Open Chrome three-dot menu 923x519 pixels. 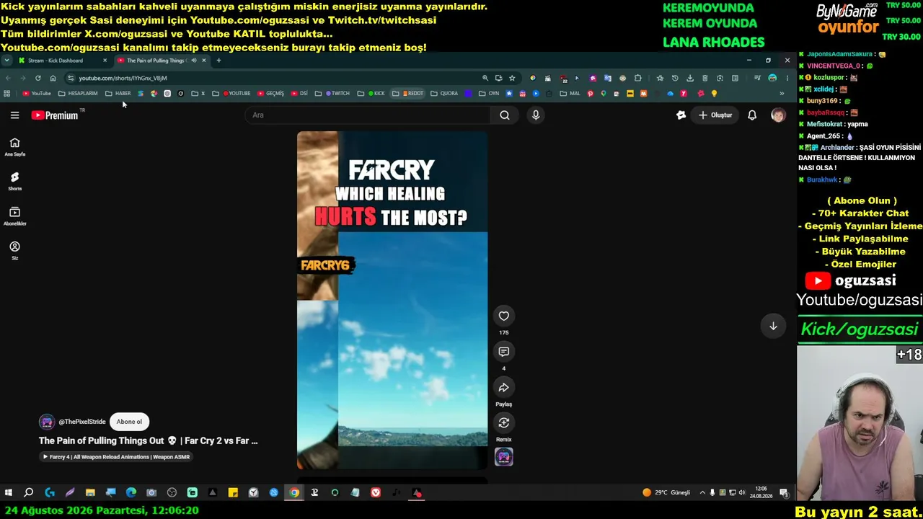click(787, 78)
